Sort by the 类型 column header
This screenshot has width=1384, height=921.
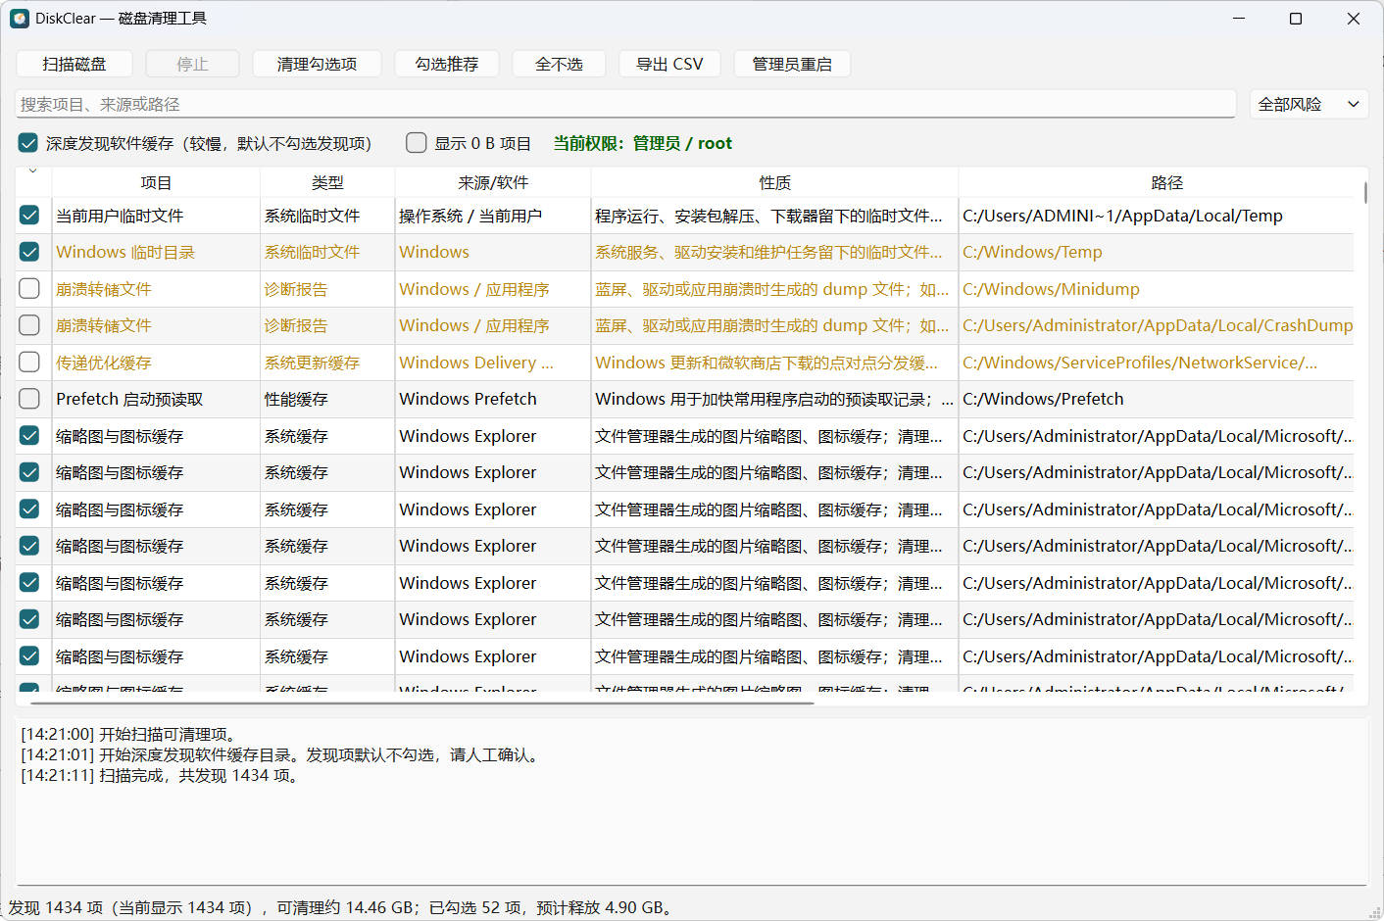(x=327, y=182)
